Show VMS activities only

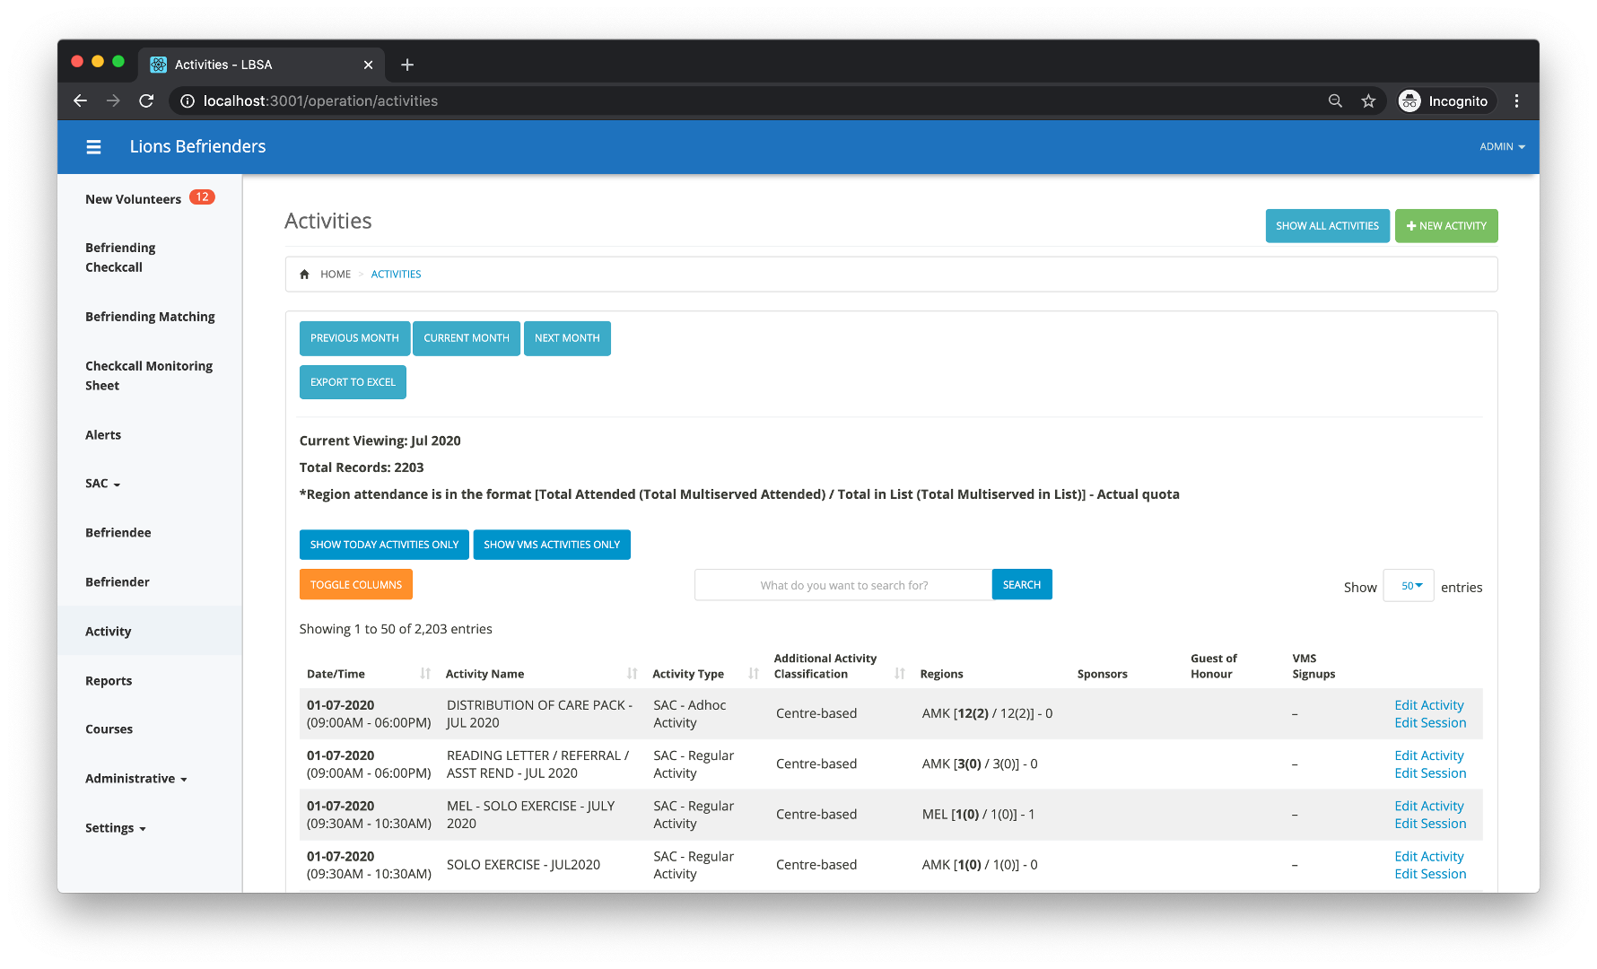coord(552,545)
